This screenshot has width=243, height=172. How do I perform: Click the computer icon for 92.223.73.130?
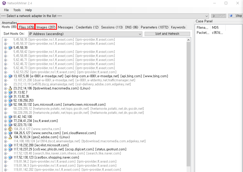point(10,125)
